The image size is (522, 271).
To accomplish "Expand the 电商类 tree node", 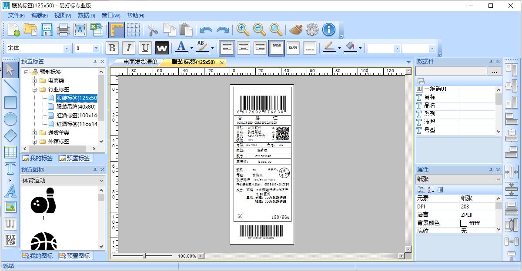I will click(x=35, y=81).
